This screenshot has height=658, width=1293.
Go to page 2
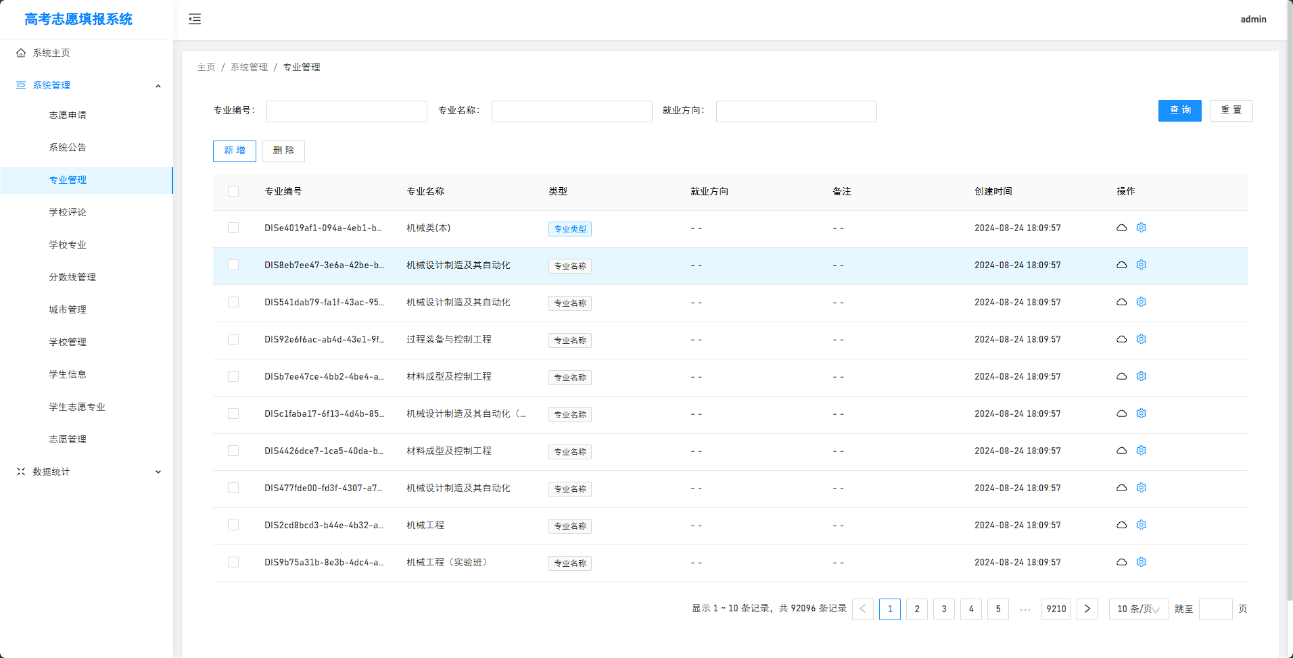click(917, 609)
